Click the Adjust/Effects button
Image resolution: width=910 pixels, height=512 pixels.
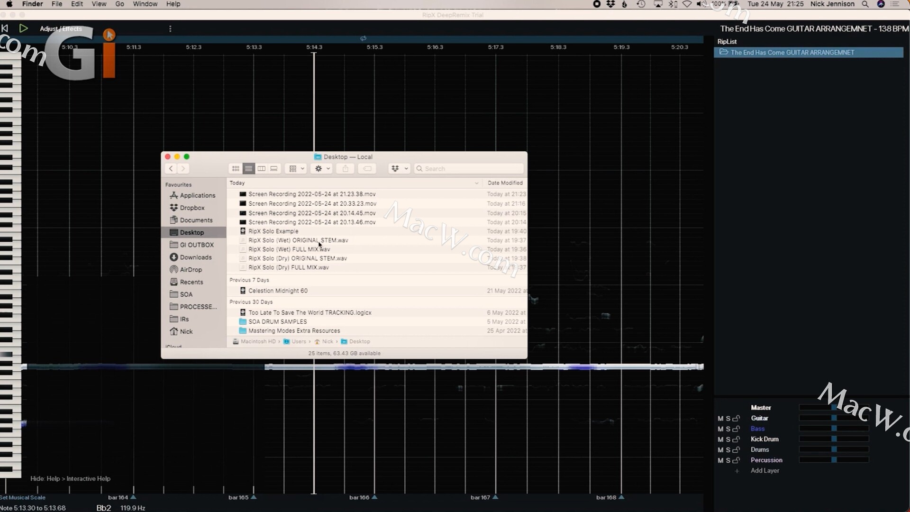click(60, 29)
